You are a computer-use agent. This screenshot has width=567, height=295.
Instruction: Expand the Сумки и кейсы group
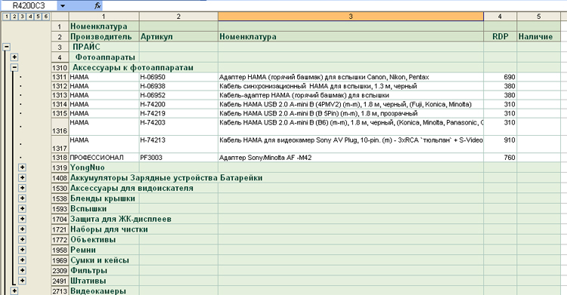[x=22, y=260]
